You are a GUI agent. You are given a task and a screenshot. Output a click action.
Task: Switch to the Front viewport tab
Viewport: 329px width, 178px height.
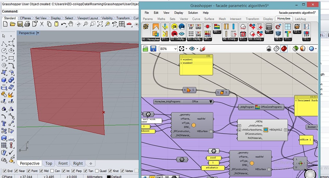click(x=63, y=164)
